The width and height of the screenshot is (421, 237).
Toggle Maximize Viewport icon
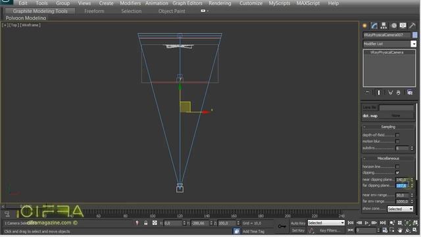tap(415, 230)
